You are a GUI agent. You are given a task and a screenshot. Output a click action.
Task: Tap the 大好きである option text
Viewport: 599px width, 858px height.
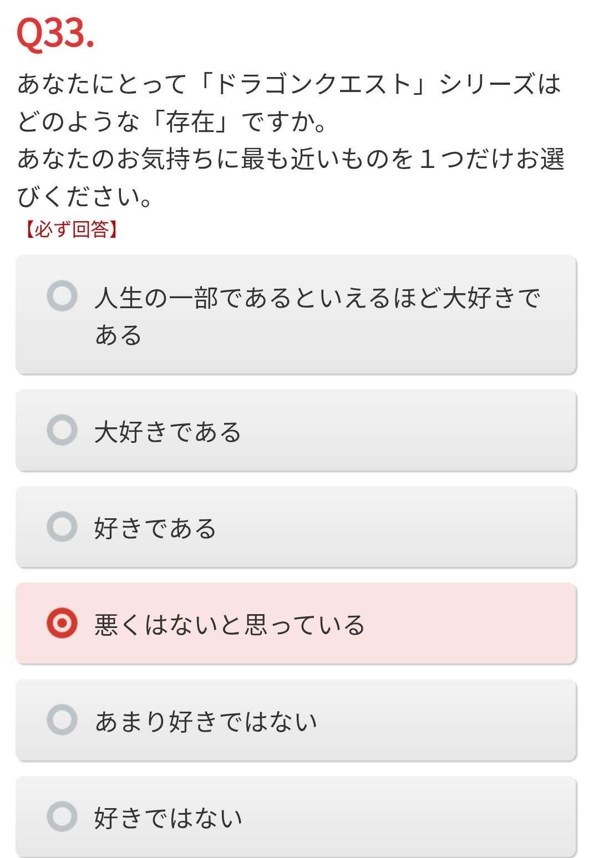coord(168,431)
